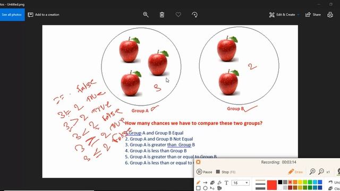The image size is (340, 191).
Task: Pick the gray color swatch
Action: [x=285, y=182]
